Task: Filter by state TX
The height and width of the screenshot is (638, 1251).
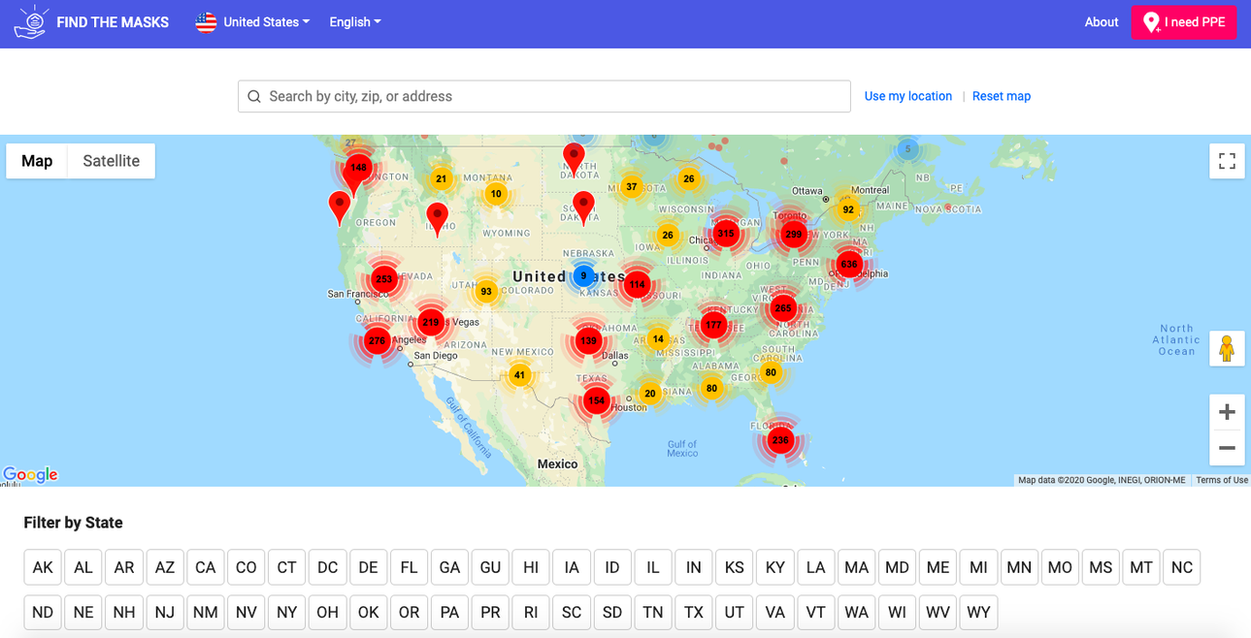Action: click(x=693, y=613)
